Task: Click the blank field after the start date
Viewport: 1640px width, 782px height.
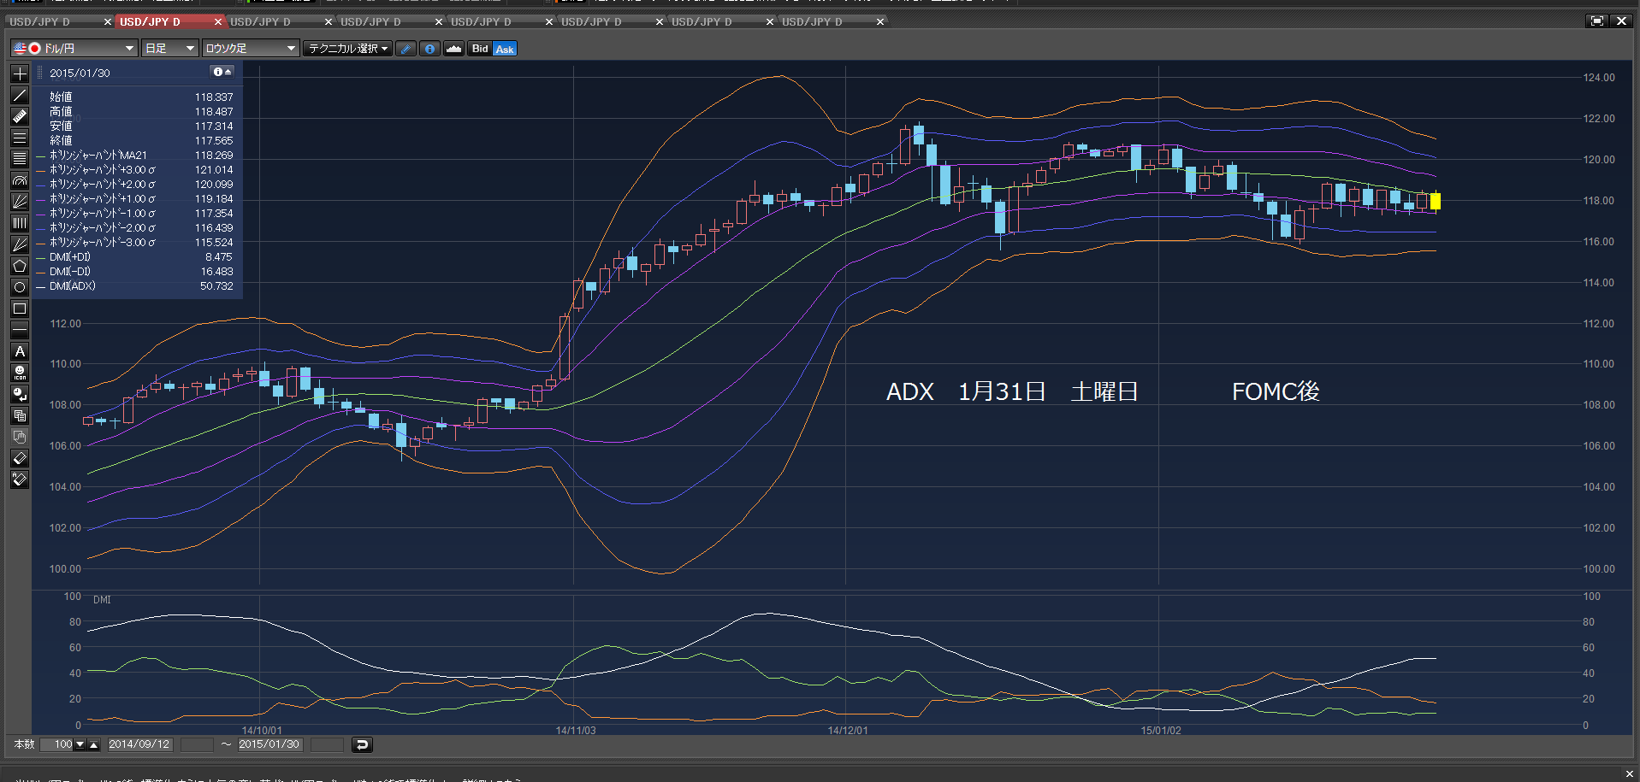Action: pyautogui.click(x=197, y=745)
